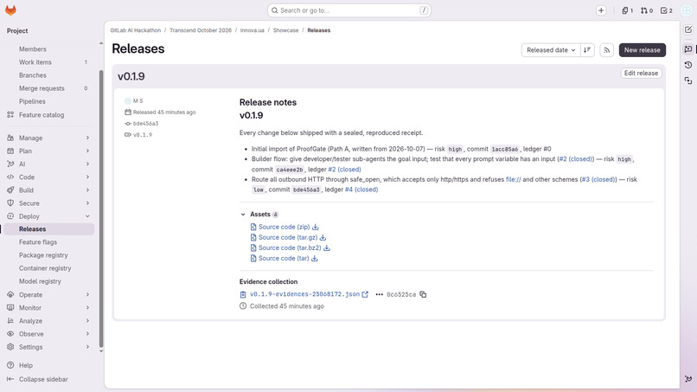697x392 pixels.
Task: Open Members in sidebar
Action: coord(49,49)
